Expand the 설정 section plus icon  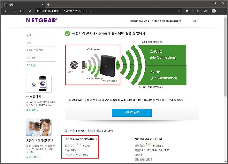click(52, 43)
